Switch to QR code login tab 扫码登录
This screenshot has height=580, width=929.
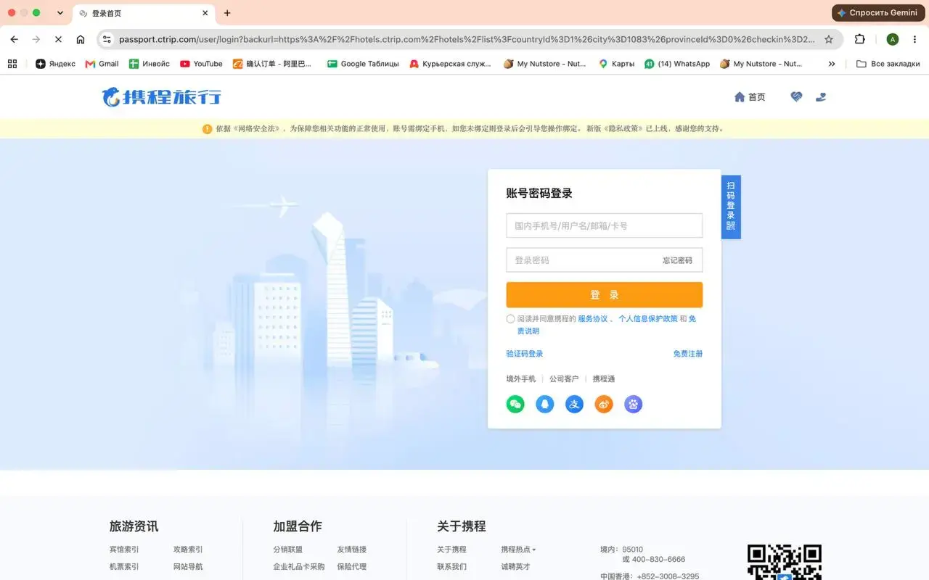[x=731, y=207]
